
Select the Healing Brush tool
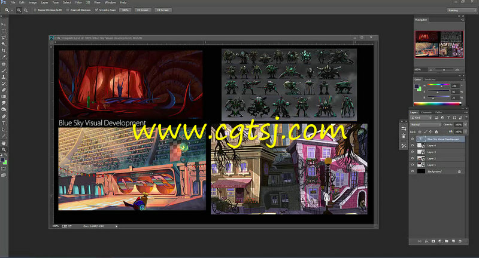click(x=4, y=64)
